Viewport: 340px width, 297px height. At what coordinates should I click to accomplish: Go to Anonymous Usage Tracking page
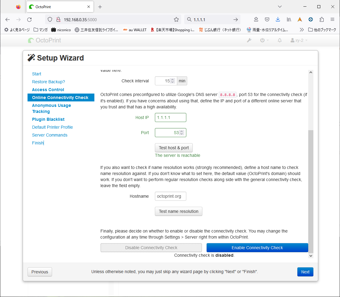51,108
